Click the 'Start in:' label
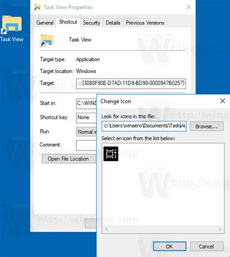This screenshot has width=230, height=257. [x=48, y=103]
